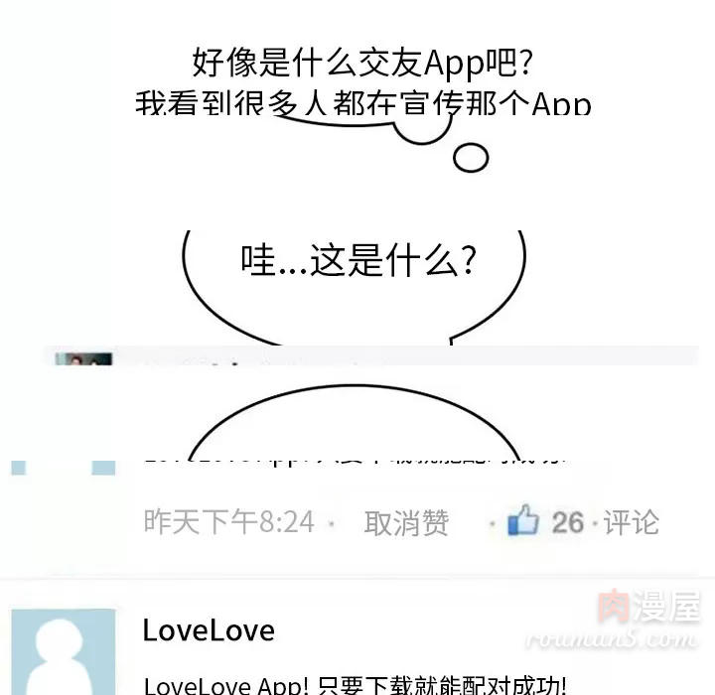This screenshot has height=695, width=715.
Task: Click the empty speech bubble outline
Action: (354, 423)
